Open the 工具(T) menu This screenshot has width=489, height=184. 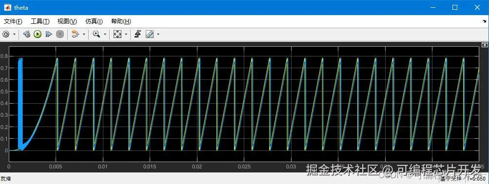pos(40,21)
